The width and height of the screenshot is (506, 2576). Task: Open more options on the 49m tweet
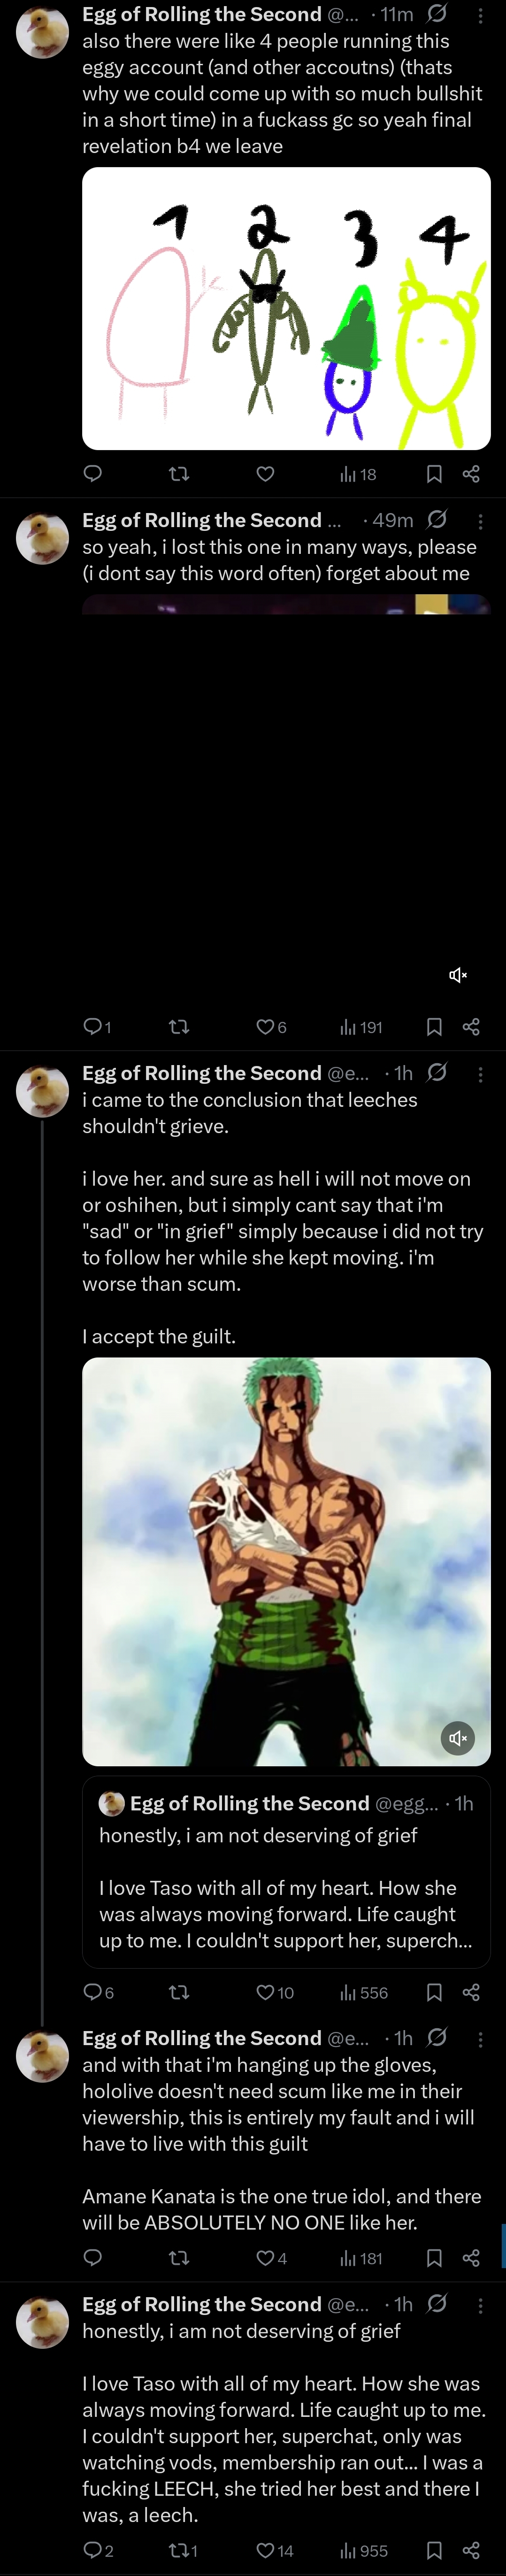pos(480,521)
